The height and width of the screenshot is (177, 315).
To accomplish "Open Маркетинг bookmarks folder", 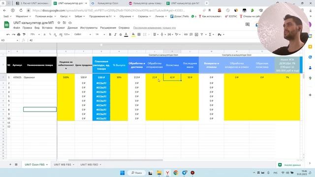I will tap(23, 16).
